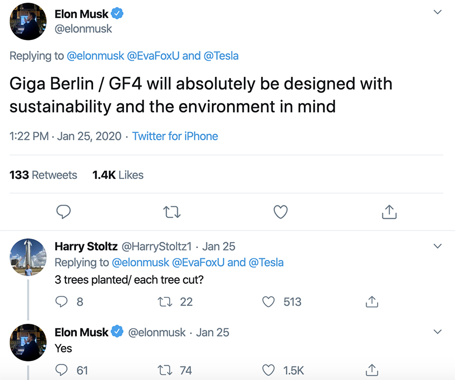Screen dimensions: 455x380
Task: Retweet the Giga Berlin main tweet
Action: pyautogui.click(x=172, y=212)
